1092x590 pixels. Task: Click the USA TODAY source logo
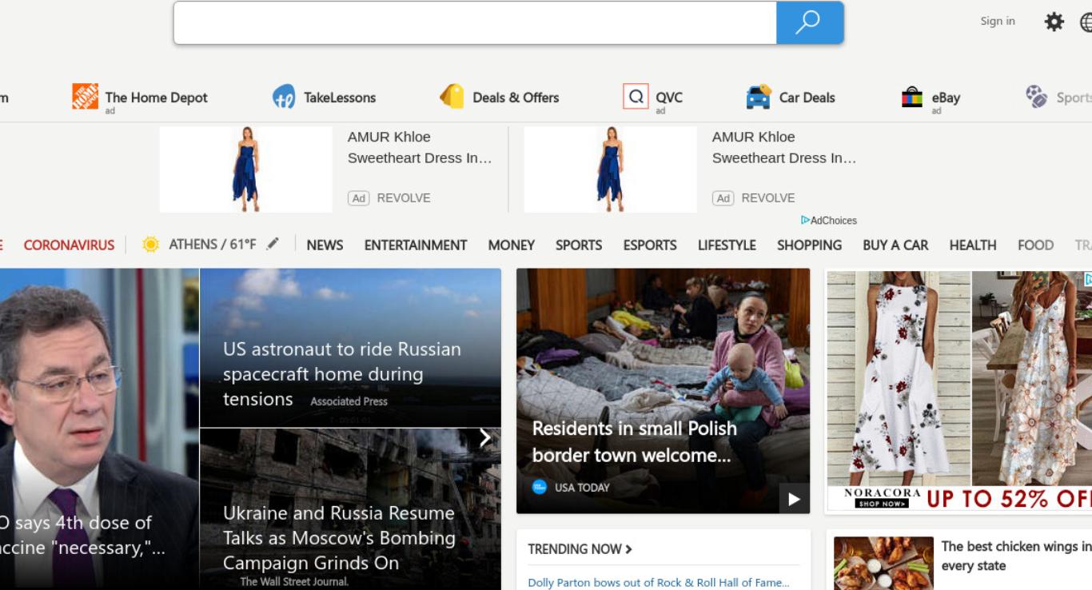coord(540,487)
